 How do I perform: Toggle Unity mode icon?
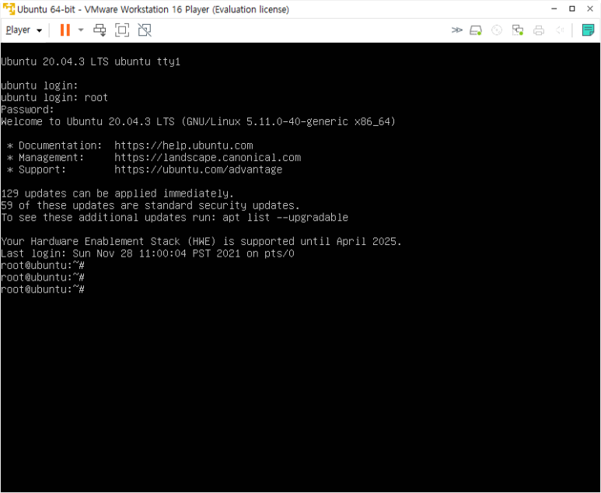click(x=145, y=30)
